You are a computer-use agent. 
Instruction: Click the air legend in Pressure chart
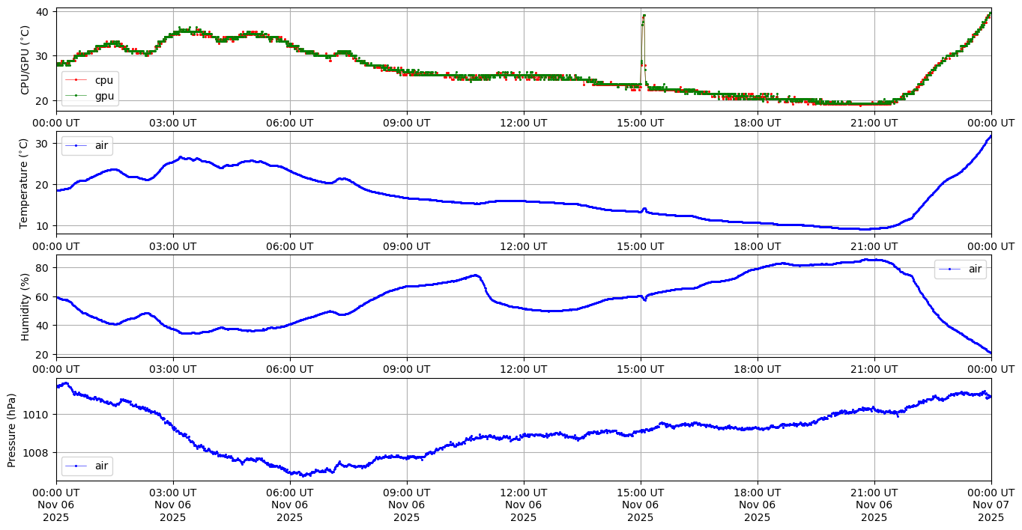pos(101,466)
